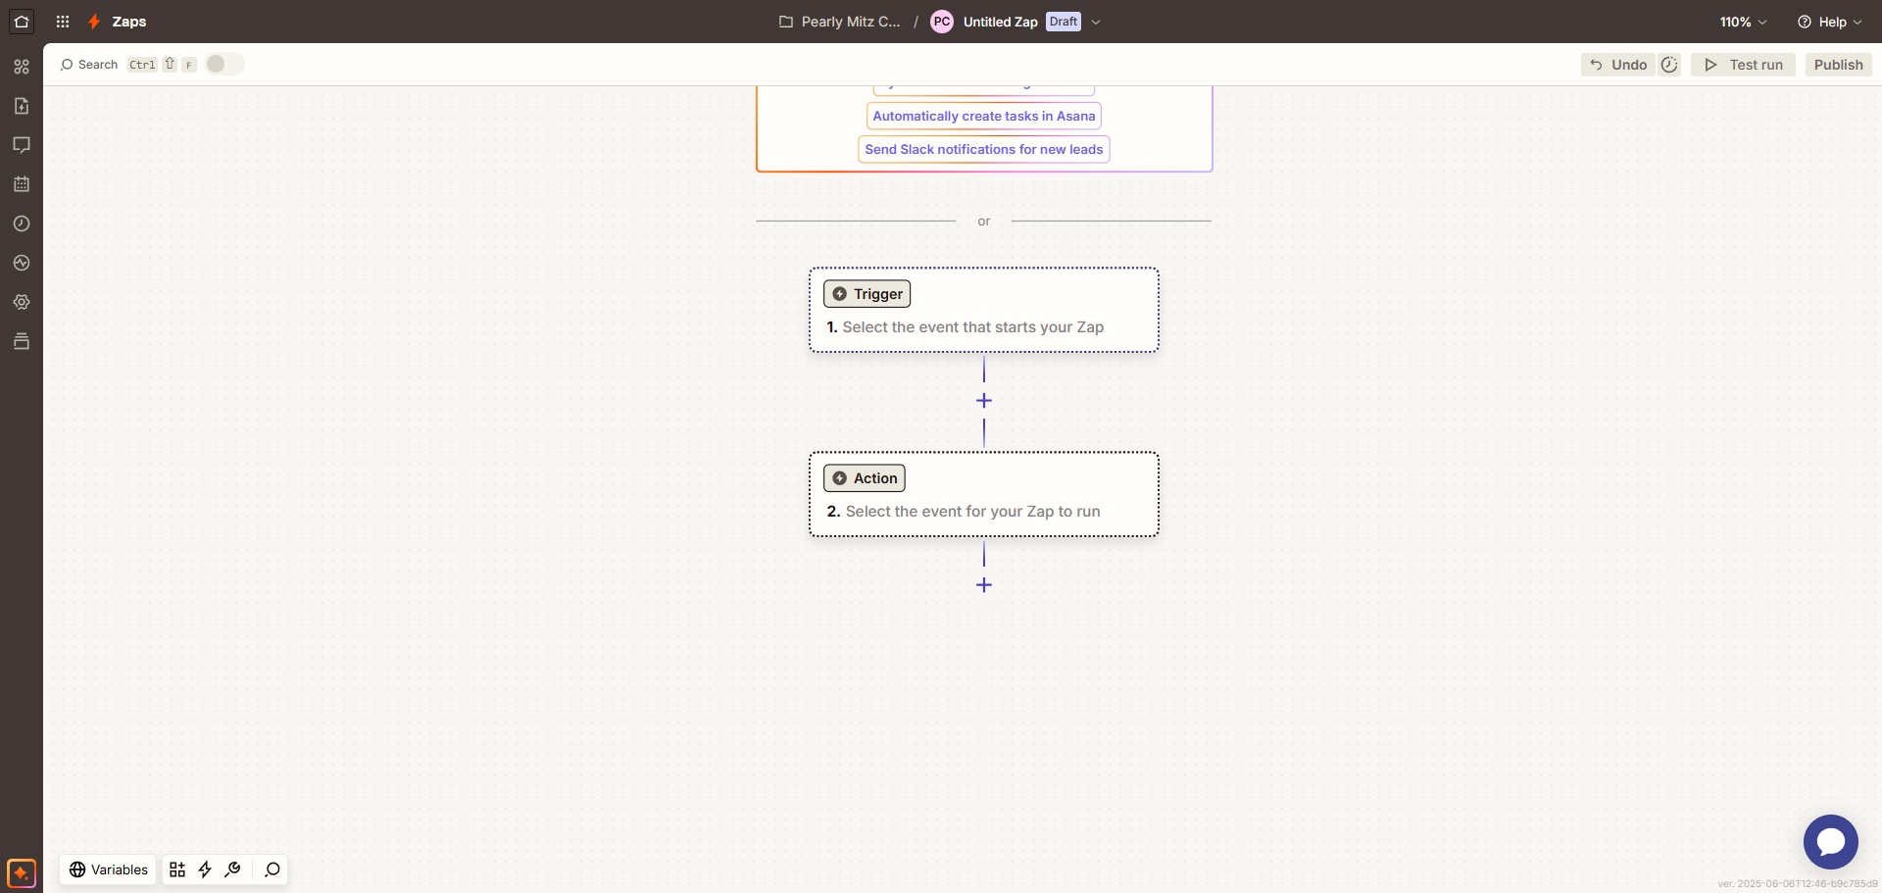Select the file/versions icon in left sidebar

tap(22, 106)
